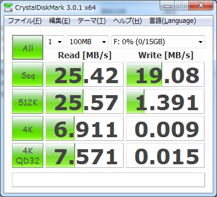Click the 512K write result 1.391

pos(165,101)
